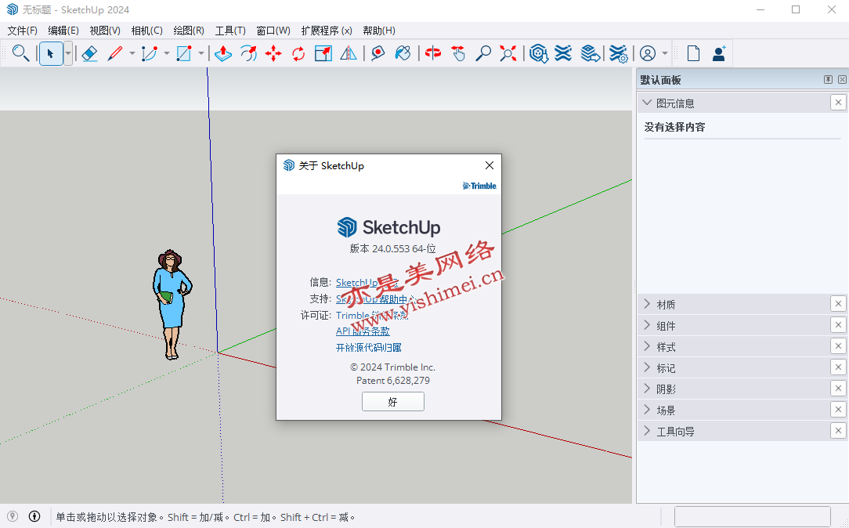Collapse the 图元信息 panel section
Viewport: 849px width, 528px height.
(646, 103)
